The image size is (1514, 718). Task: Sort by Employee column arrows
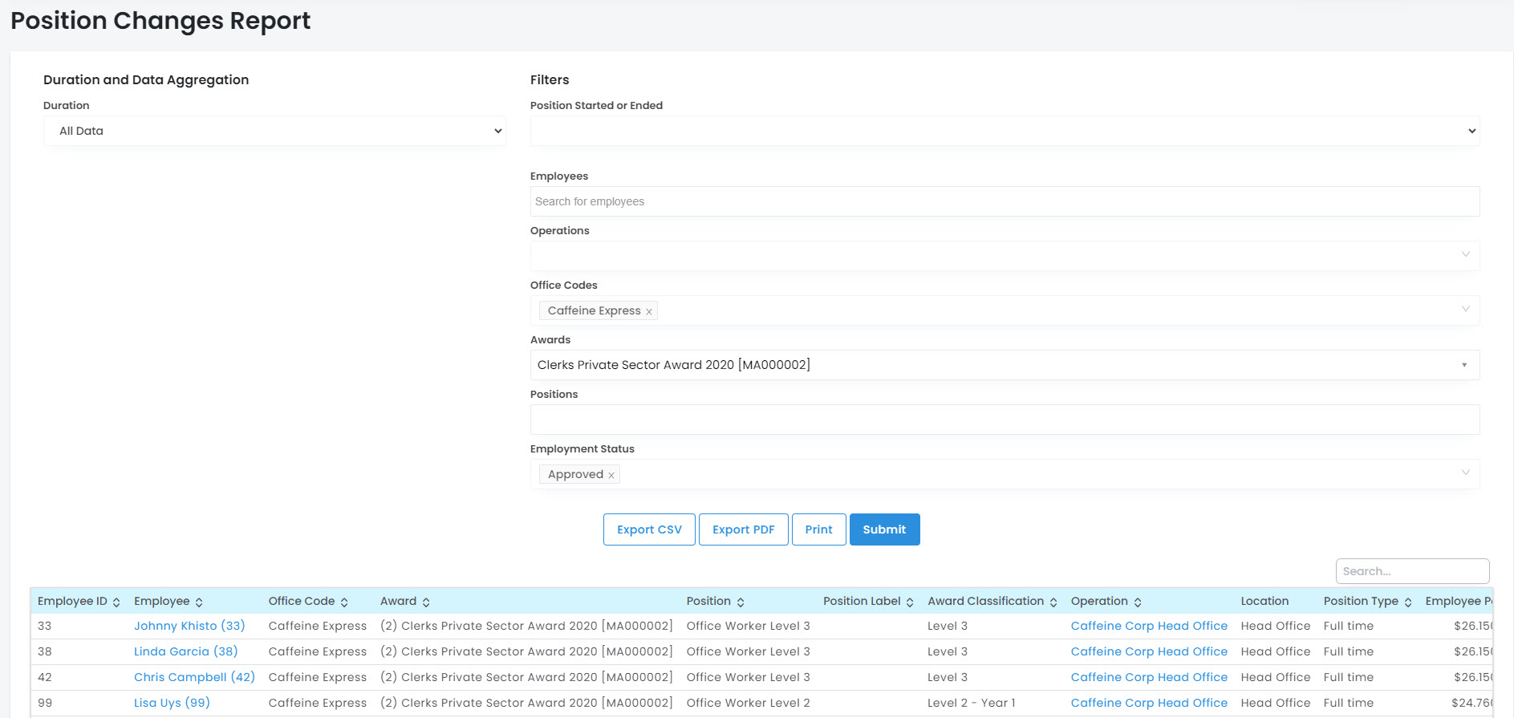tap(199, 602)
